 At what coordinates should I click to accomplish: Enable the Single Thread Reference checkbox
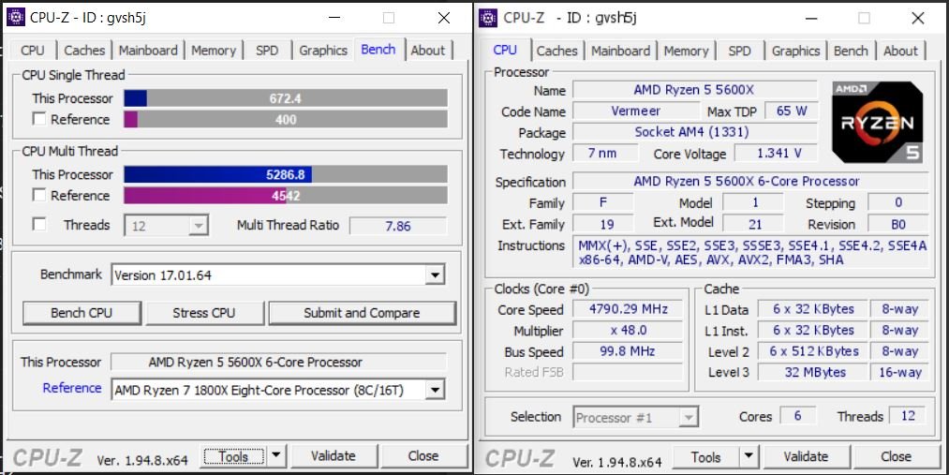tap(38, 119)
